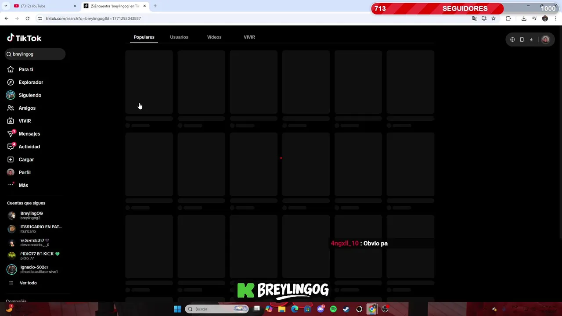The image size is (562, 316).
Task: Switch to the Vídeos tab
Action: pyautogui.click(x=214, y=37)
